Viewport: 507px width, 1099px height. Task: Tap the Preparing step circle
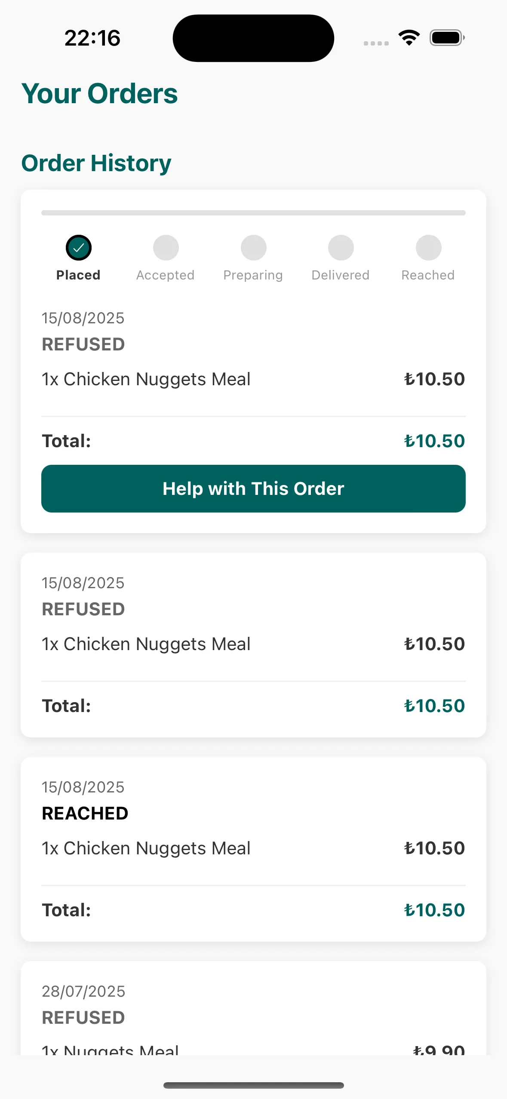click(x=253, y=248)
